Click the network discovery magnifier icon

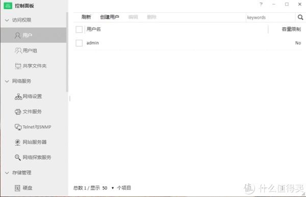(x=17, y=157)
